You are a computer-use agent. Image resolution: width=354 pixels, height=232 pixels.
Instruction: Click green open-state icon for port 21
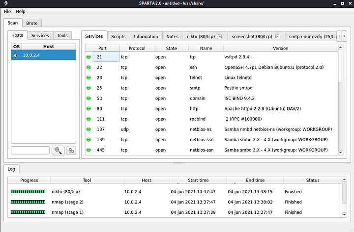click(88, 57)
